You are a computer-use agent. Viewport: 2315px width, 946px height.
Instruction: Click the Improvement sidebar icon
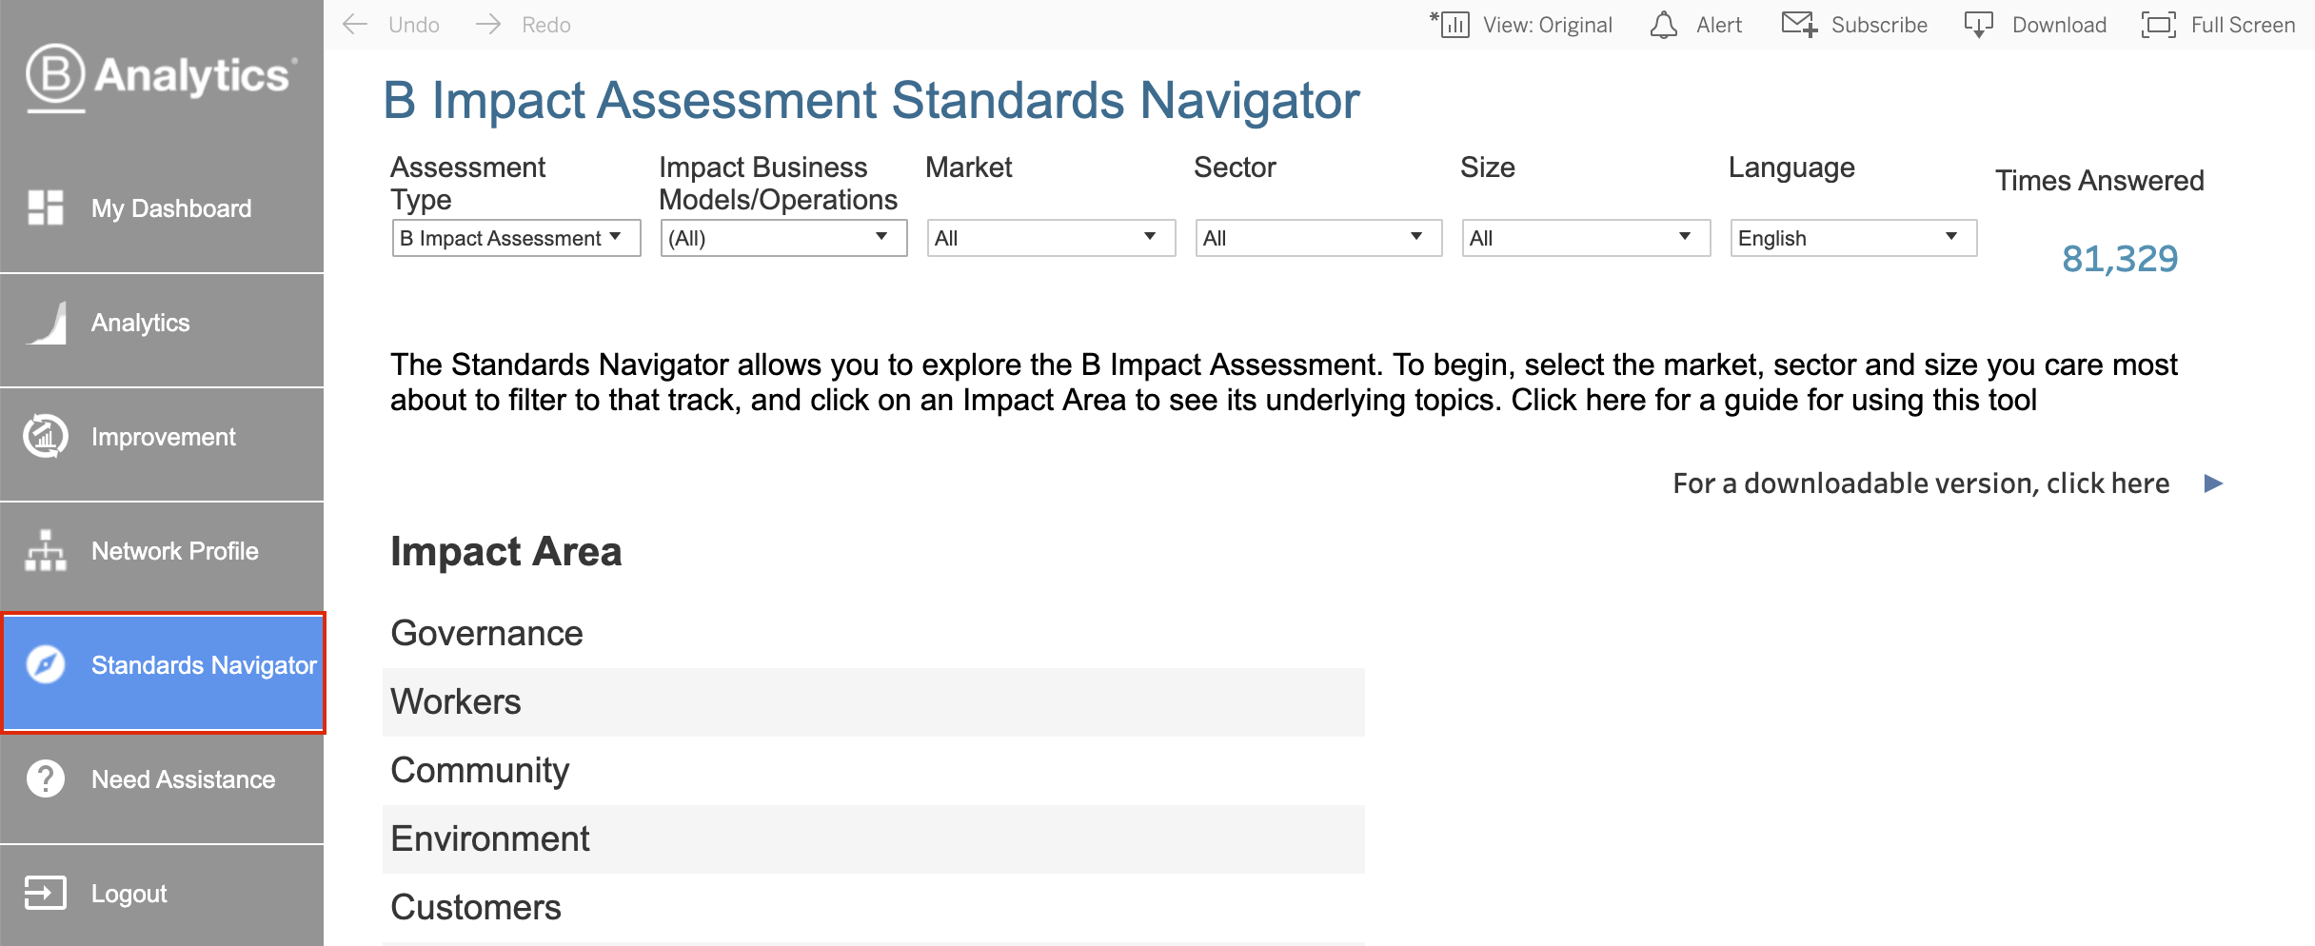tap(46, 437)
